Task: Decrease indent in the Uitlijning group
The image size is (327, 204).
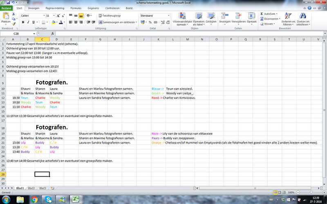Action: pos(88,22)
